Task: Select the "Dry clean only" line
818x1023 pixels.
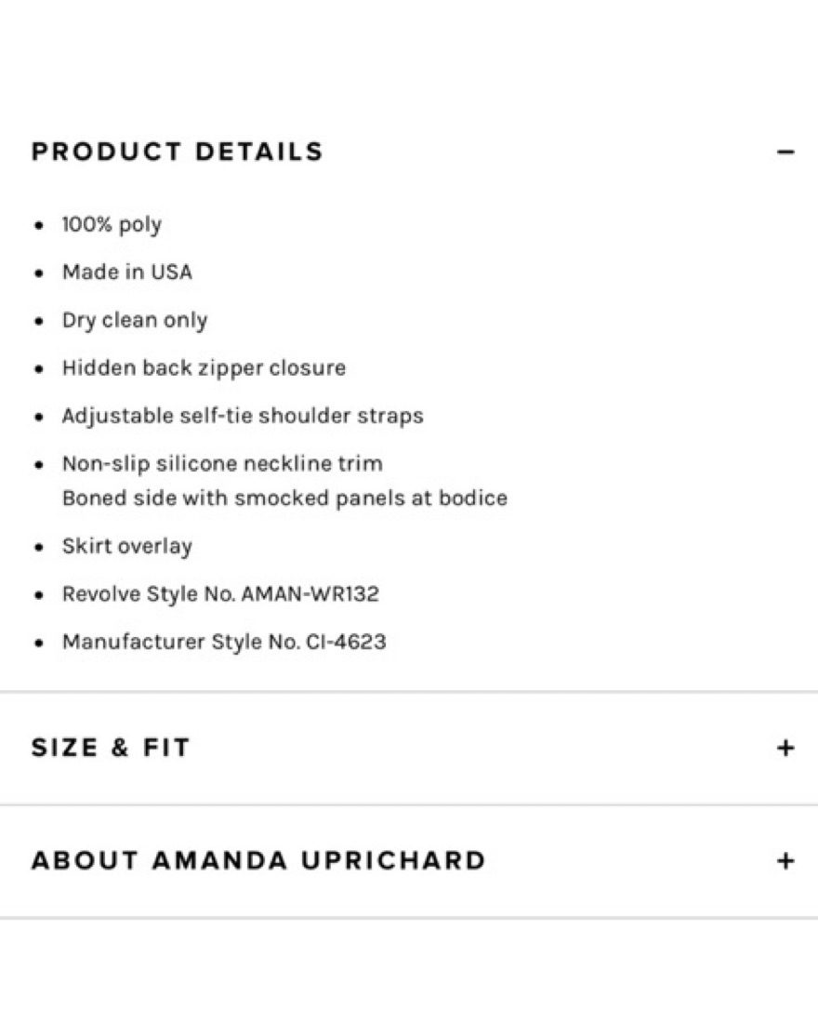Action: click(x=135, y=321)
